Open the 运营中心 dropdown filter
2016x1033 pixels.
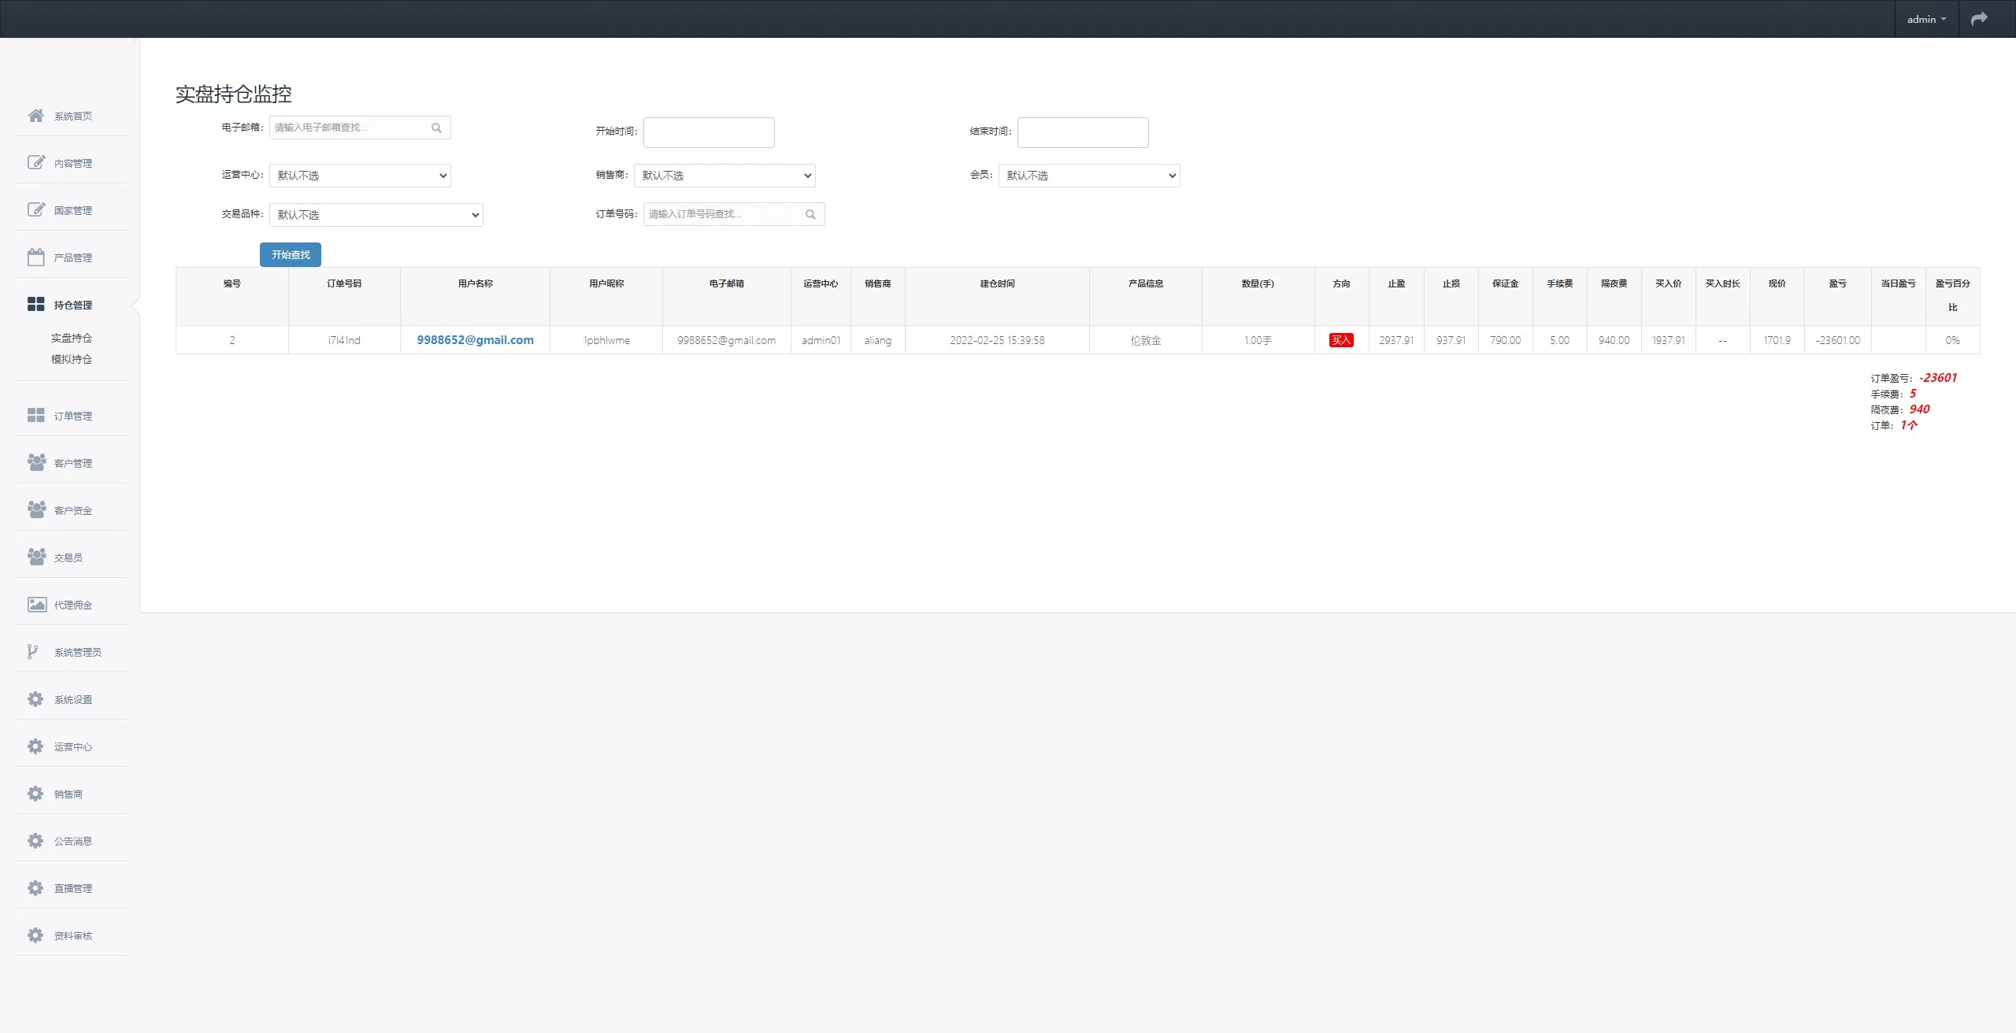coord(360,176)
